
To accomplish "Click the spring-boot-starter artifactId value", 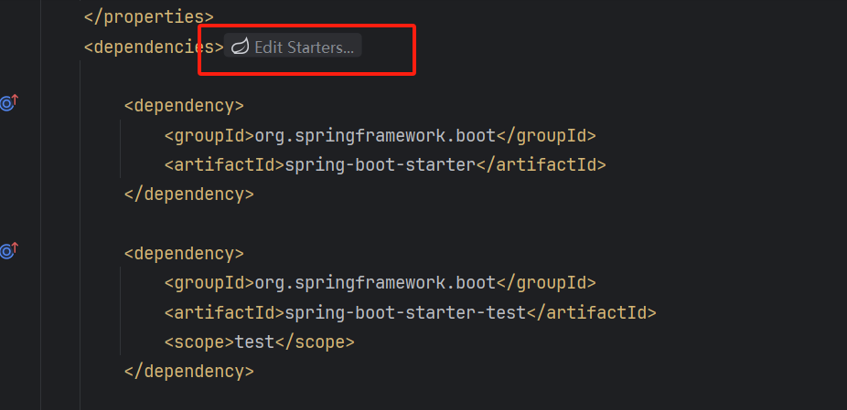I will click(x=381, y=165).
